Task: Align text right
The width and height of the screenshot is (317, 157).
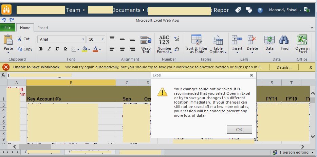Action: coord(132,49)
